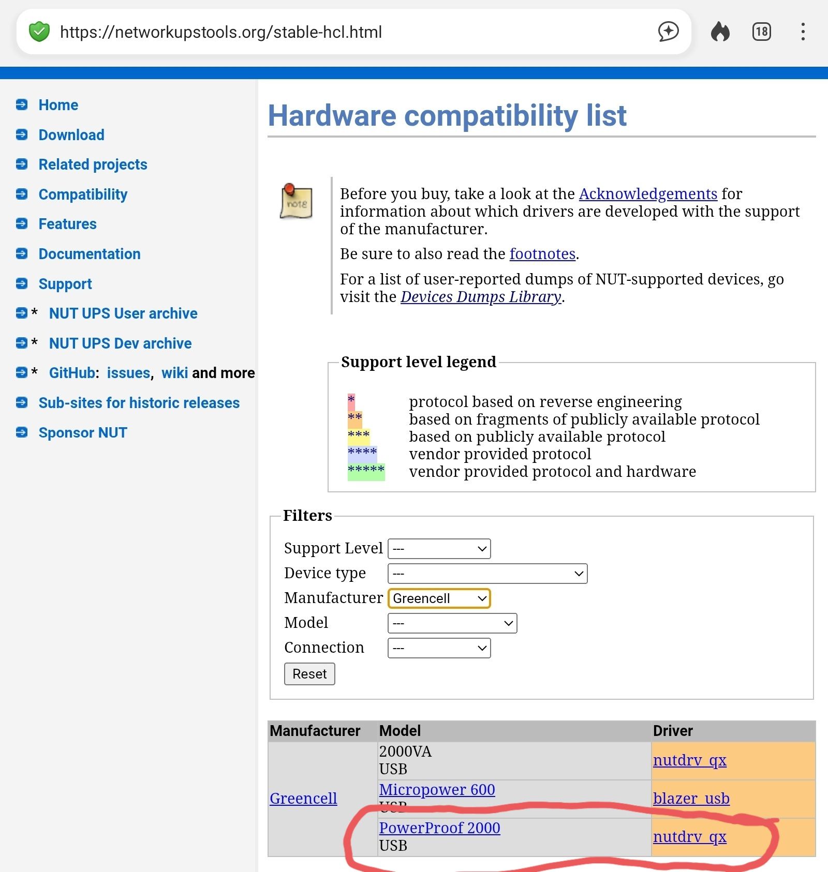Open the wiki link

[175, 373]
